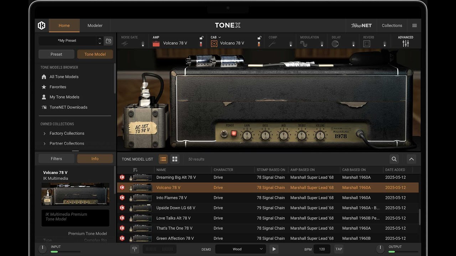The image size is (456, 256).
Task: Toggle the CAB power switch
Action: tap(259, 44)
